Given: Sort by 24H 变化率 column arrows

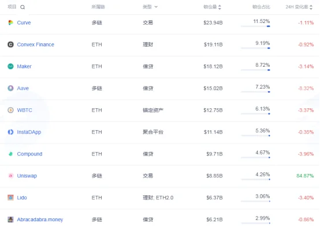Looking at the screenshot, I should 311,7.
